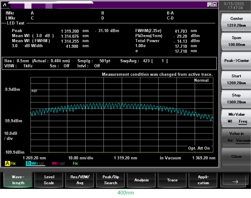Screen dimensions: 251x198
Task: Click the green Fix trace indicator
Action: tap(75, 163)
